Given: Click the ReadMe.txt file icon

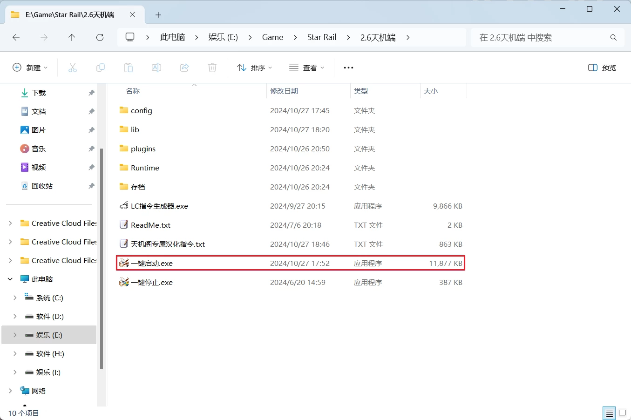Looking at the screenshot, I should coord(124,225).
